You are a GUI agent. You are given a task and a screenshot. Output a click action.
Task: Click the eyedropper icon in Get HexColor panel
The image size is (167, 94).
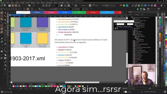[115, 28]
